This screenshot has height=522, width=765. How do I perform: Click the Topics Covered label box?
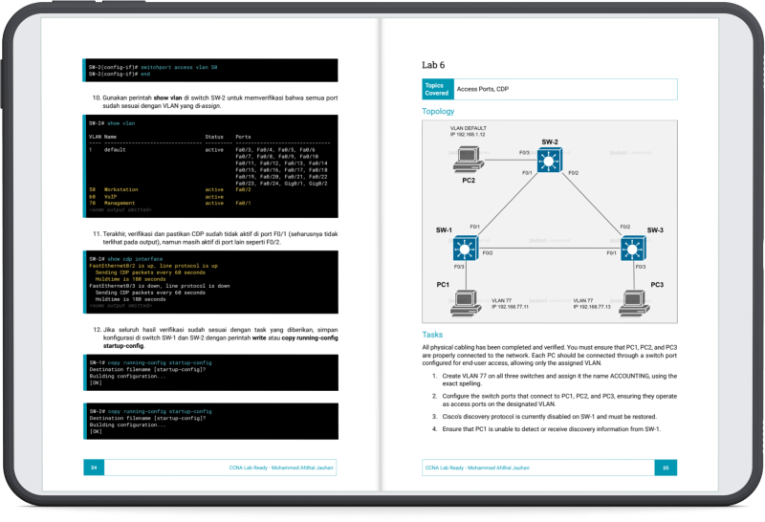click(x=436, y=89)
